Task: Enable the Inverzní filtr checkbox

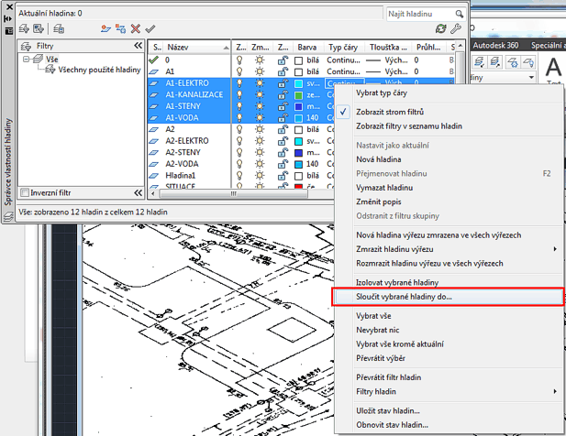Action: pos(25,193)
